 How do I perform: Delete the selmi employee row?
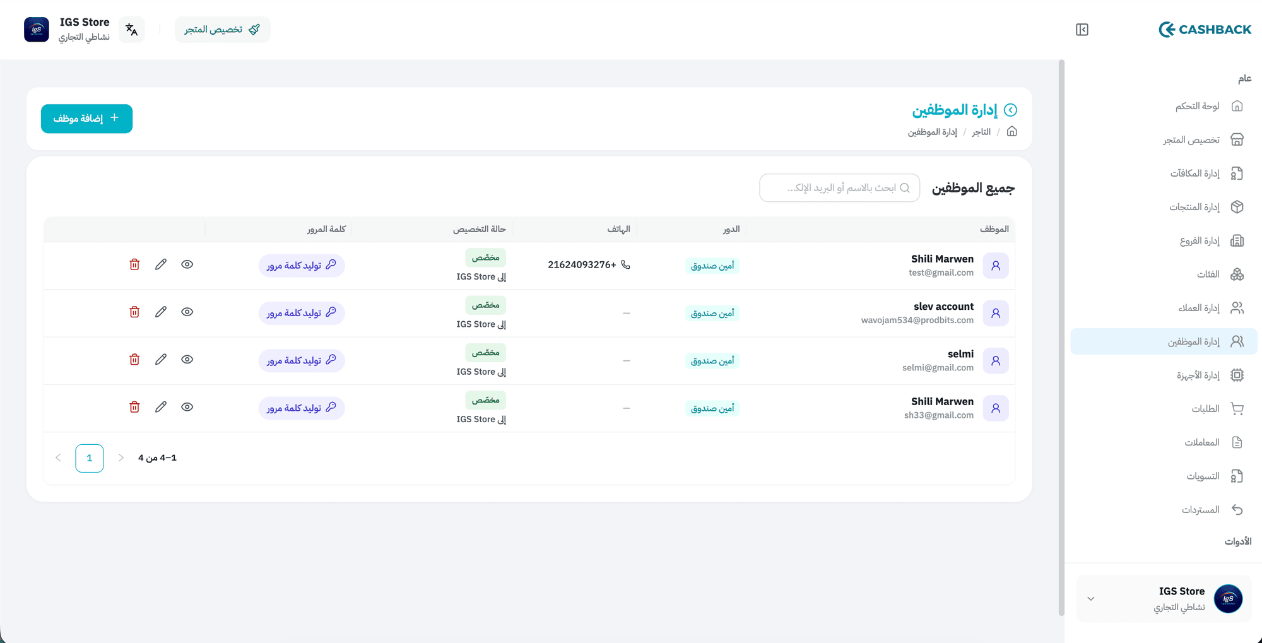[x=134, y=359]
